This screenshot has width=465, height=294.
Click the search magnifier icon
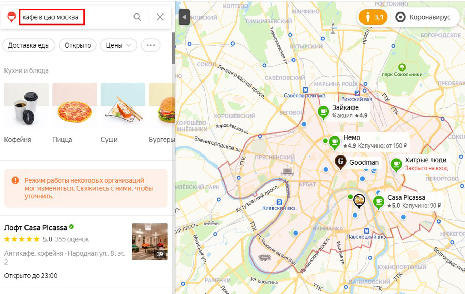point(137,17)
